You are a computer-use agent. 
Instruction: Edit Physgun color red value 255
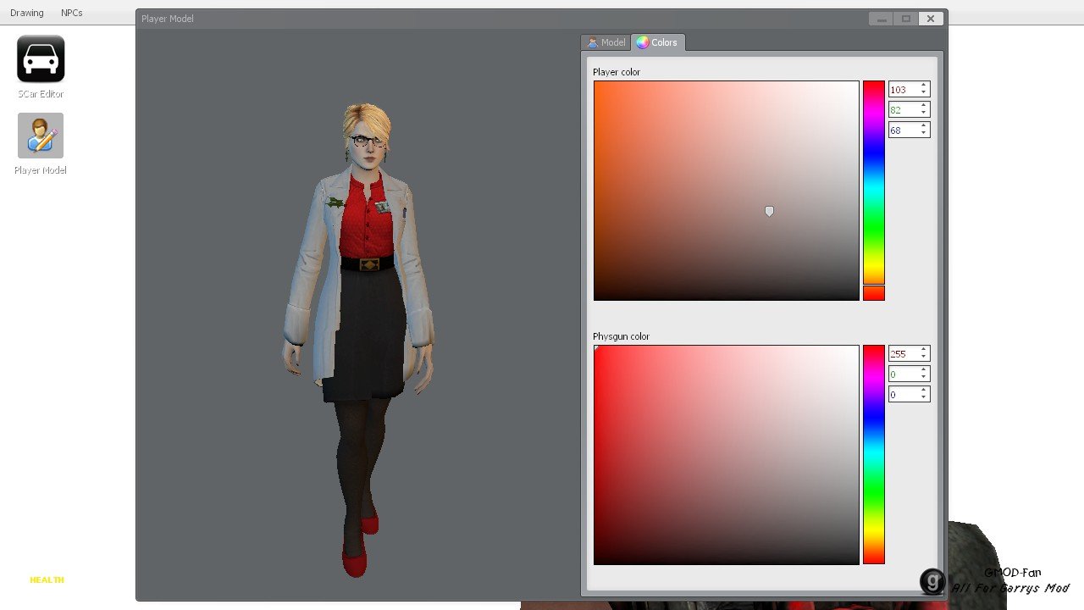pyautogui.click(x=903, y=353)
